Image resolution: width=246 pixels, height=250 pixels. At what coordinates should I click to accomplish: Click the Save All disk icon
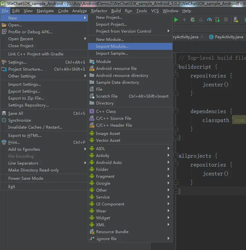tap(4, 113)
